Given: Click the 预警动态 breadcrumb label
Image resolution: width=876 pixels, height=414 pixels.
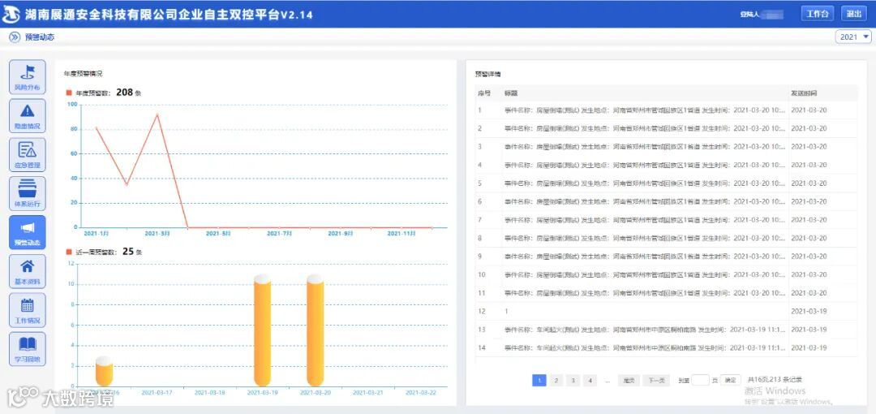Looking at the screenshot, I should click(39, 37).
